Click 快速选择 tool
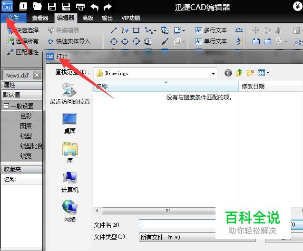 pyautogui.click(x=23, y=30)
